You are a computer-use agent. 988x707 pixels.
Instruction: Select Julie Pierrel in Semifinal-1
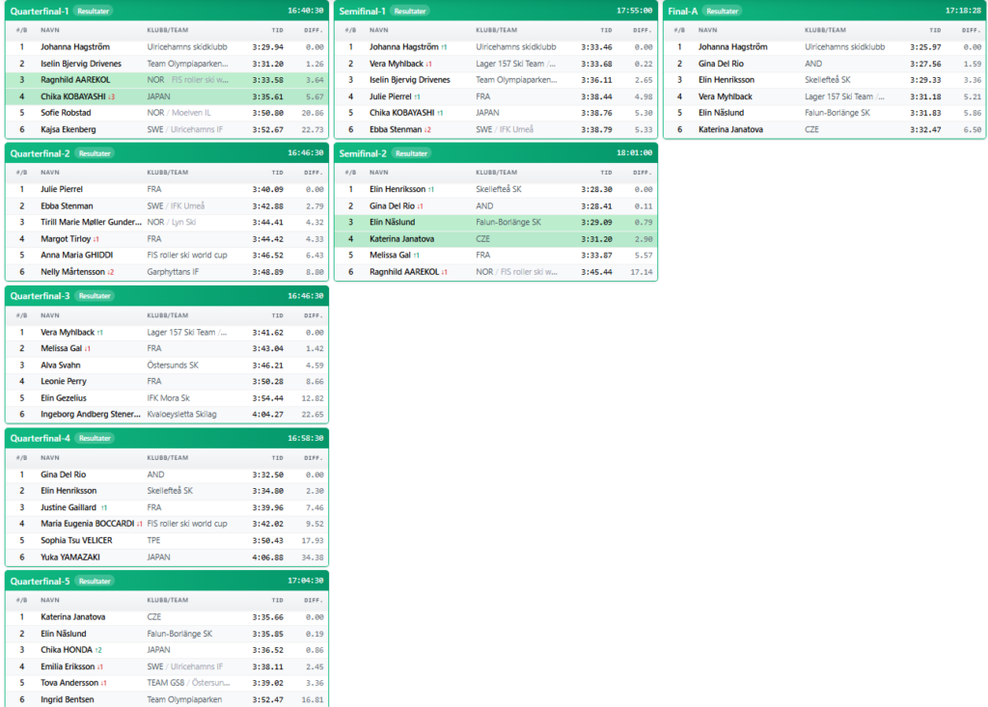pos(496,96)
